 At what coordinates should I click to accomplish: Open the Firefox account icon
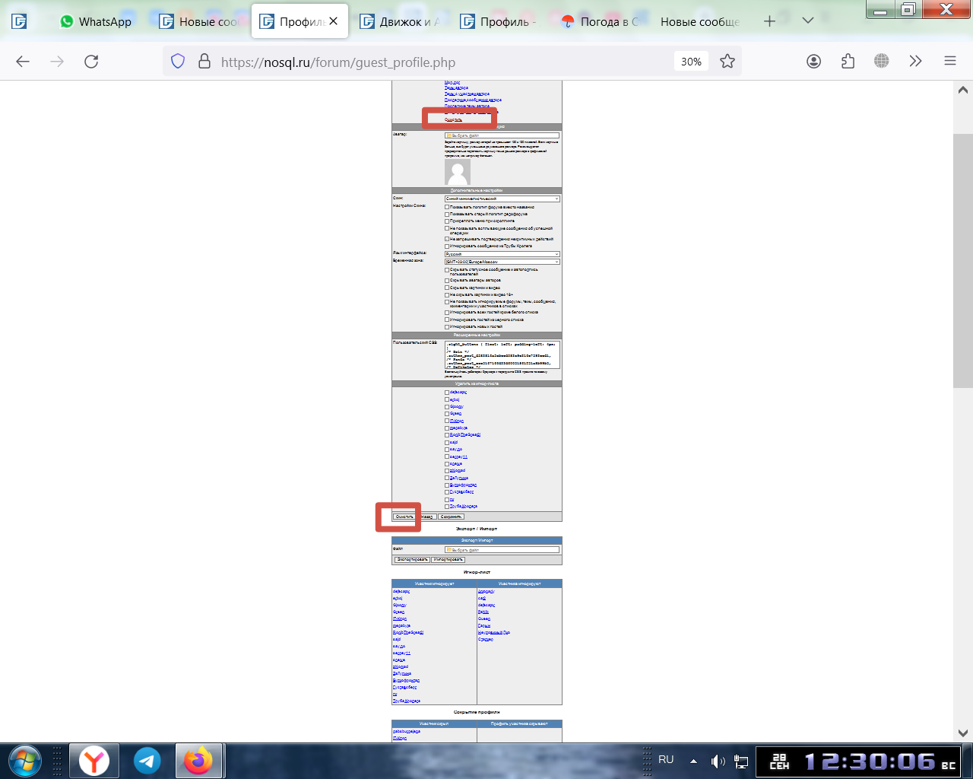[x=813, y=62]
